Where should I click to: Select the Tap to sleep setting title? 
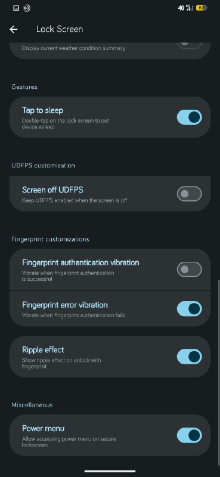click(x=42, y=110)
